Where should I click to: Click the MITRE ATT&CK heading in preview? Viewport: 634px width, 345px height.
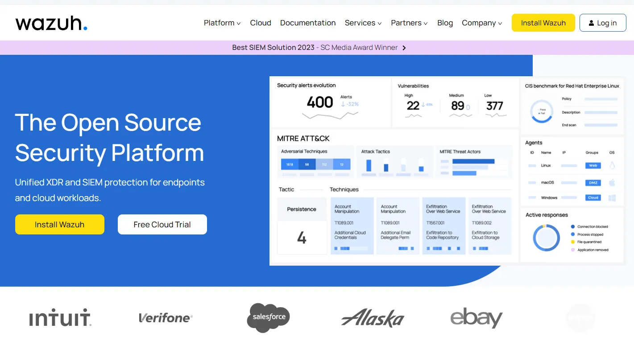coord(303,139)
